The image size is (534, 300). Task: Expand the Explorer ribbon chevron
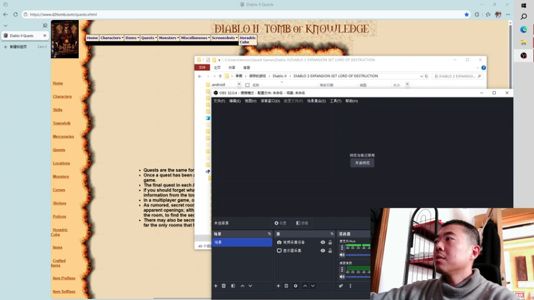point(477,68)
